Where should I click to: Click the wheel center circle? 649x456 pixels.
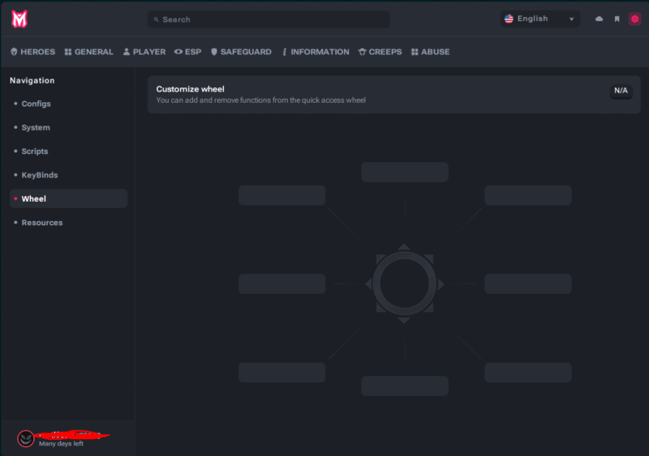404,283
